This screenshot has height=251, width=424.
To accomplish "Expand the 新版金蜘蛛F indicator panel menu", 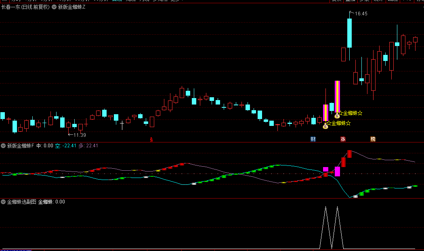I will [x=3, y=146].
